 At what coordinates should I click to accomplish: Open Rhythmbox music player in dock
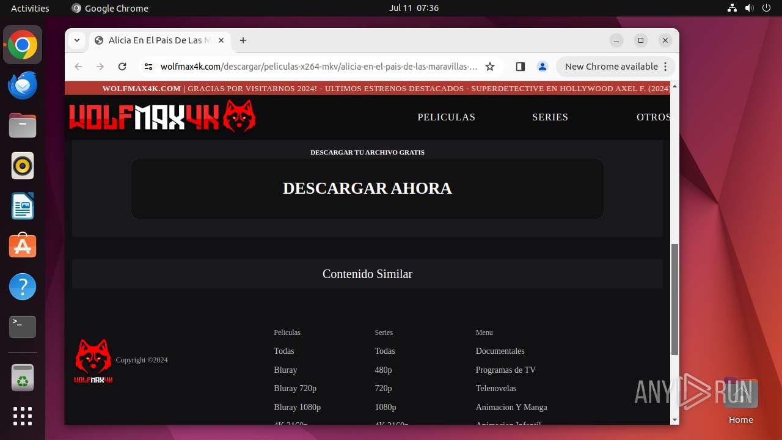[23, 166]
